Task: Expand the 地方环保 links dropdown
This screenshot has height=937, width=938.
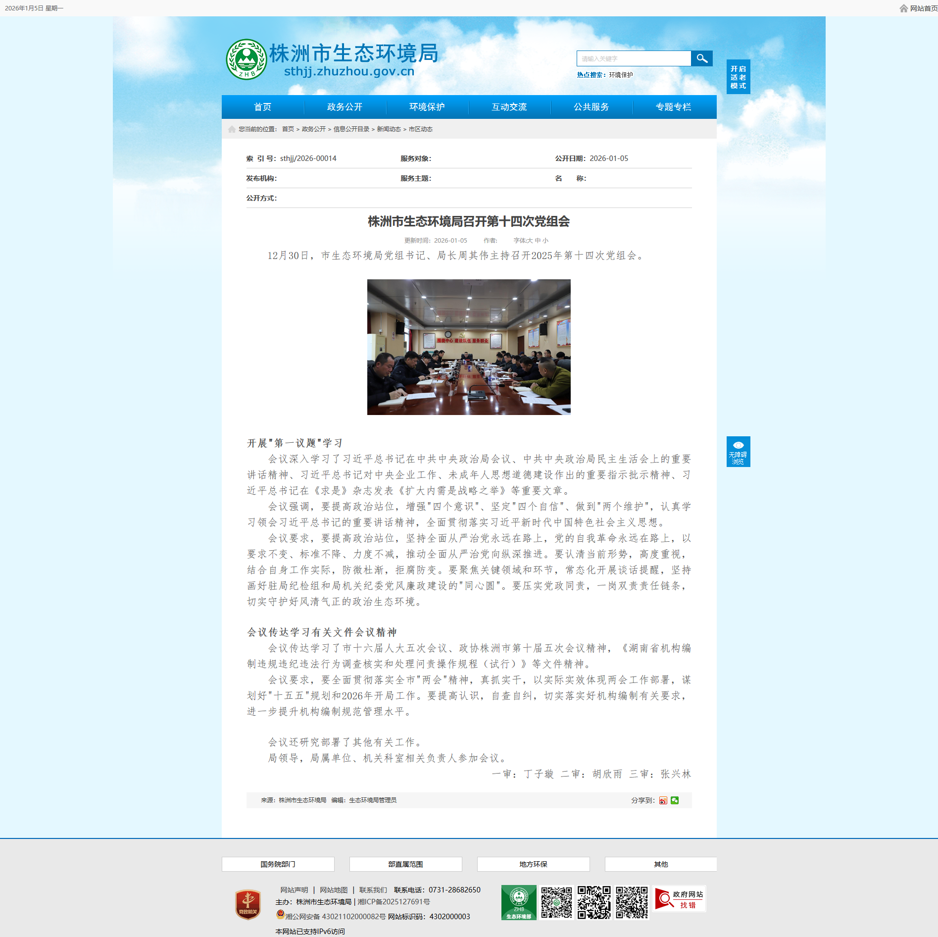Action: pyautogui.click(x=533, y=864)
